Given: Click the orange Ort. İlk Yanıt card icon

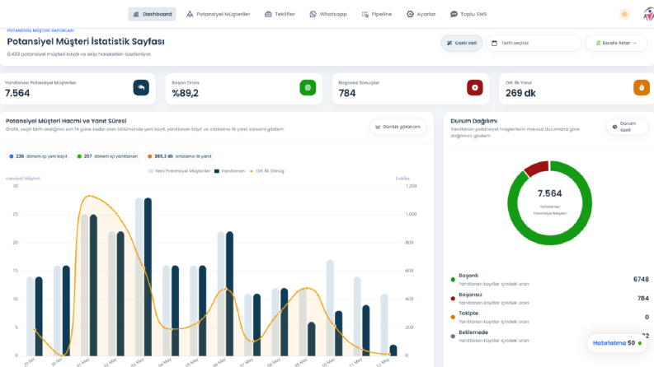Looking at the screenshot, I should click(x=642, y=88).
